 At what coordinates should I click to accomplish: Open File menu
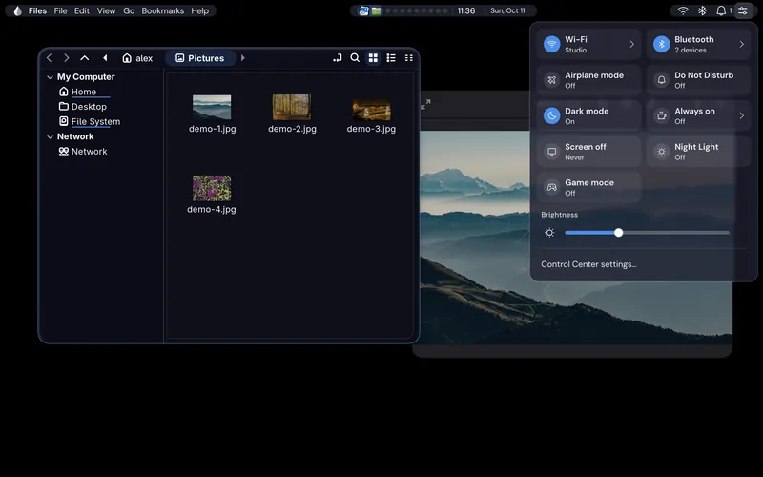point(60,10)
